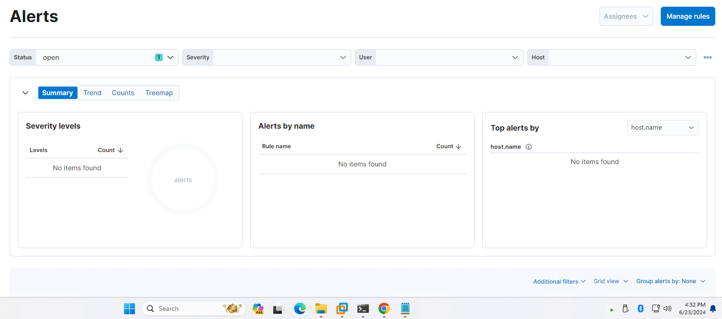Viewport: 722px width, 319px height.
Task: Switch to the Counts tab
Action: 123,93
